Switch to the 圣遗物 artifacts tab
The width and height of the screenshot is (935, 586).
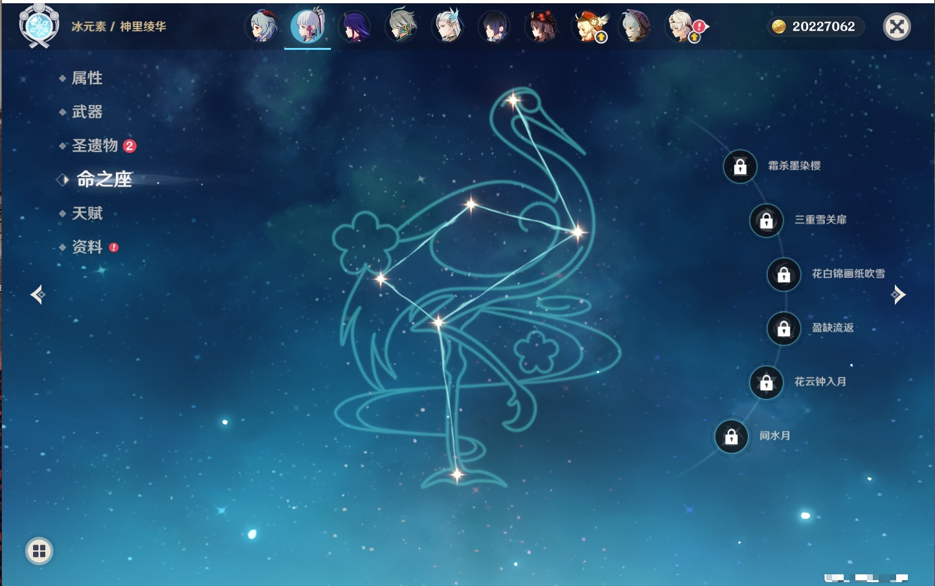95,146
